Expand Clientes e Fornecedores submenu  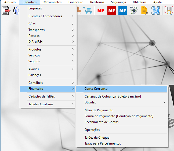(x=48, y=16)
